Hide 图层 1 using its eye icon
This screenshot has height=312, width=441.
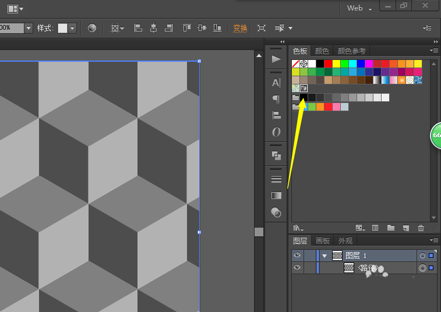(x=297, y=256)
